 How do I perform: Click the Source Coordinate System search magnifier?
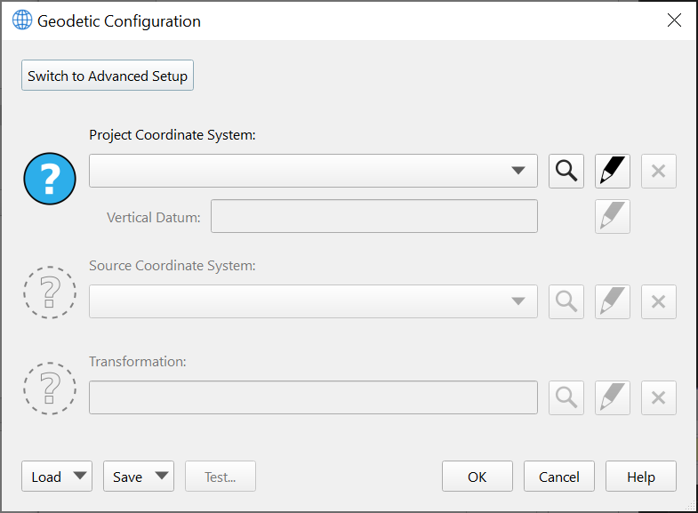(566, 301)
